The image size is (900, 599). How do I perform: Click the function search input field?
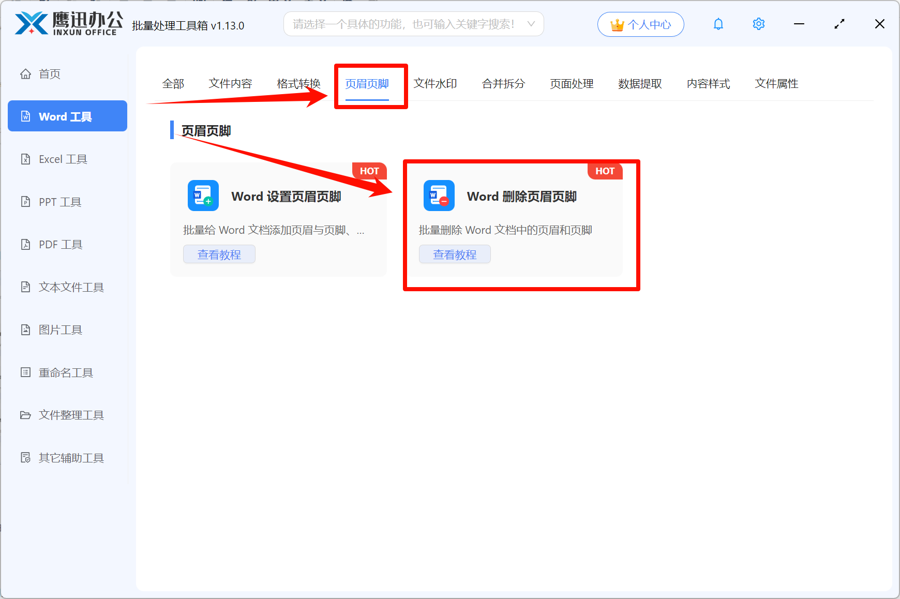click(403, 24)
